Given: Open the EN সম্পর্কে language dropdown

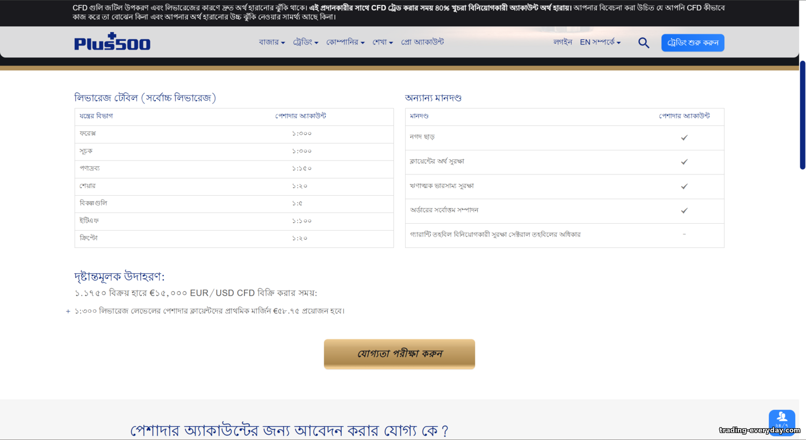Looking at the screenshot, I should (x=600, y=42).
